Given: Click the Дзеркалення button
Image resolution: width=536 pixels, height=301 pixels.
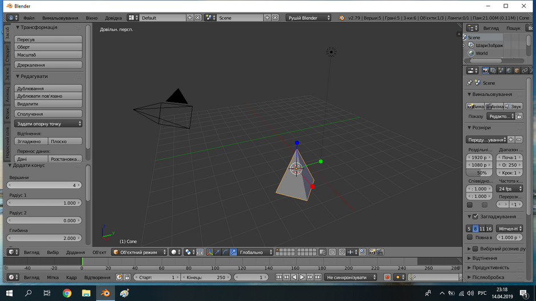Looking at the screenshot, I should point(48,64).
